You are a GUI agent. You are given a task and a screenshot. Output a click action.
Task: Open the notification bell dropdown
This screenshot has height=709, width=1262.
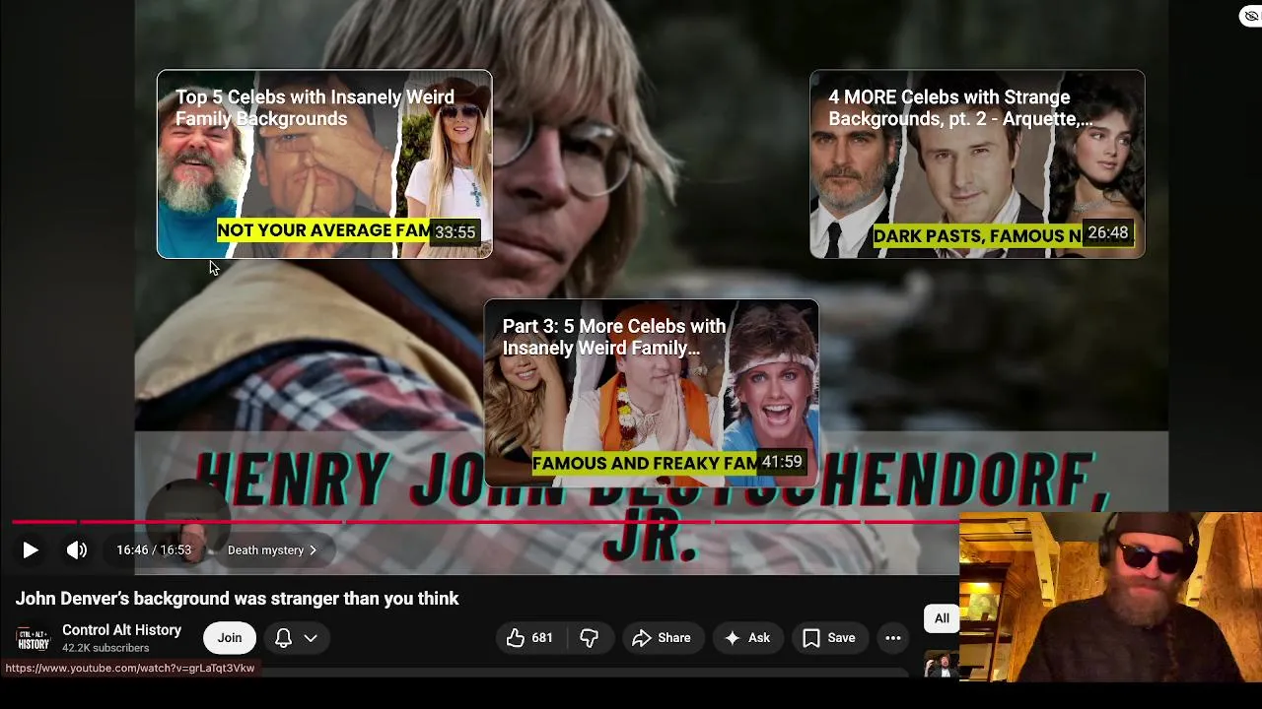(x=297, y=638)
